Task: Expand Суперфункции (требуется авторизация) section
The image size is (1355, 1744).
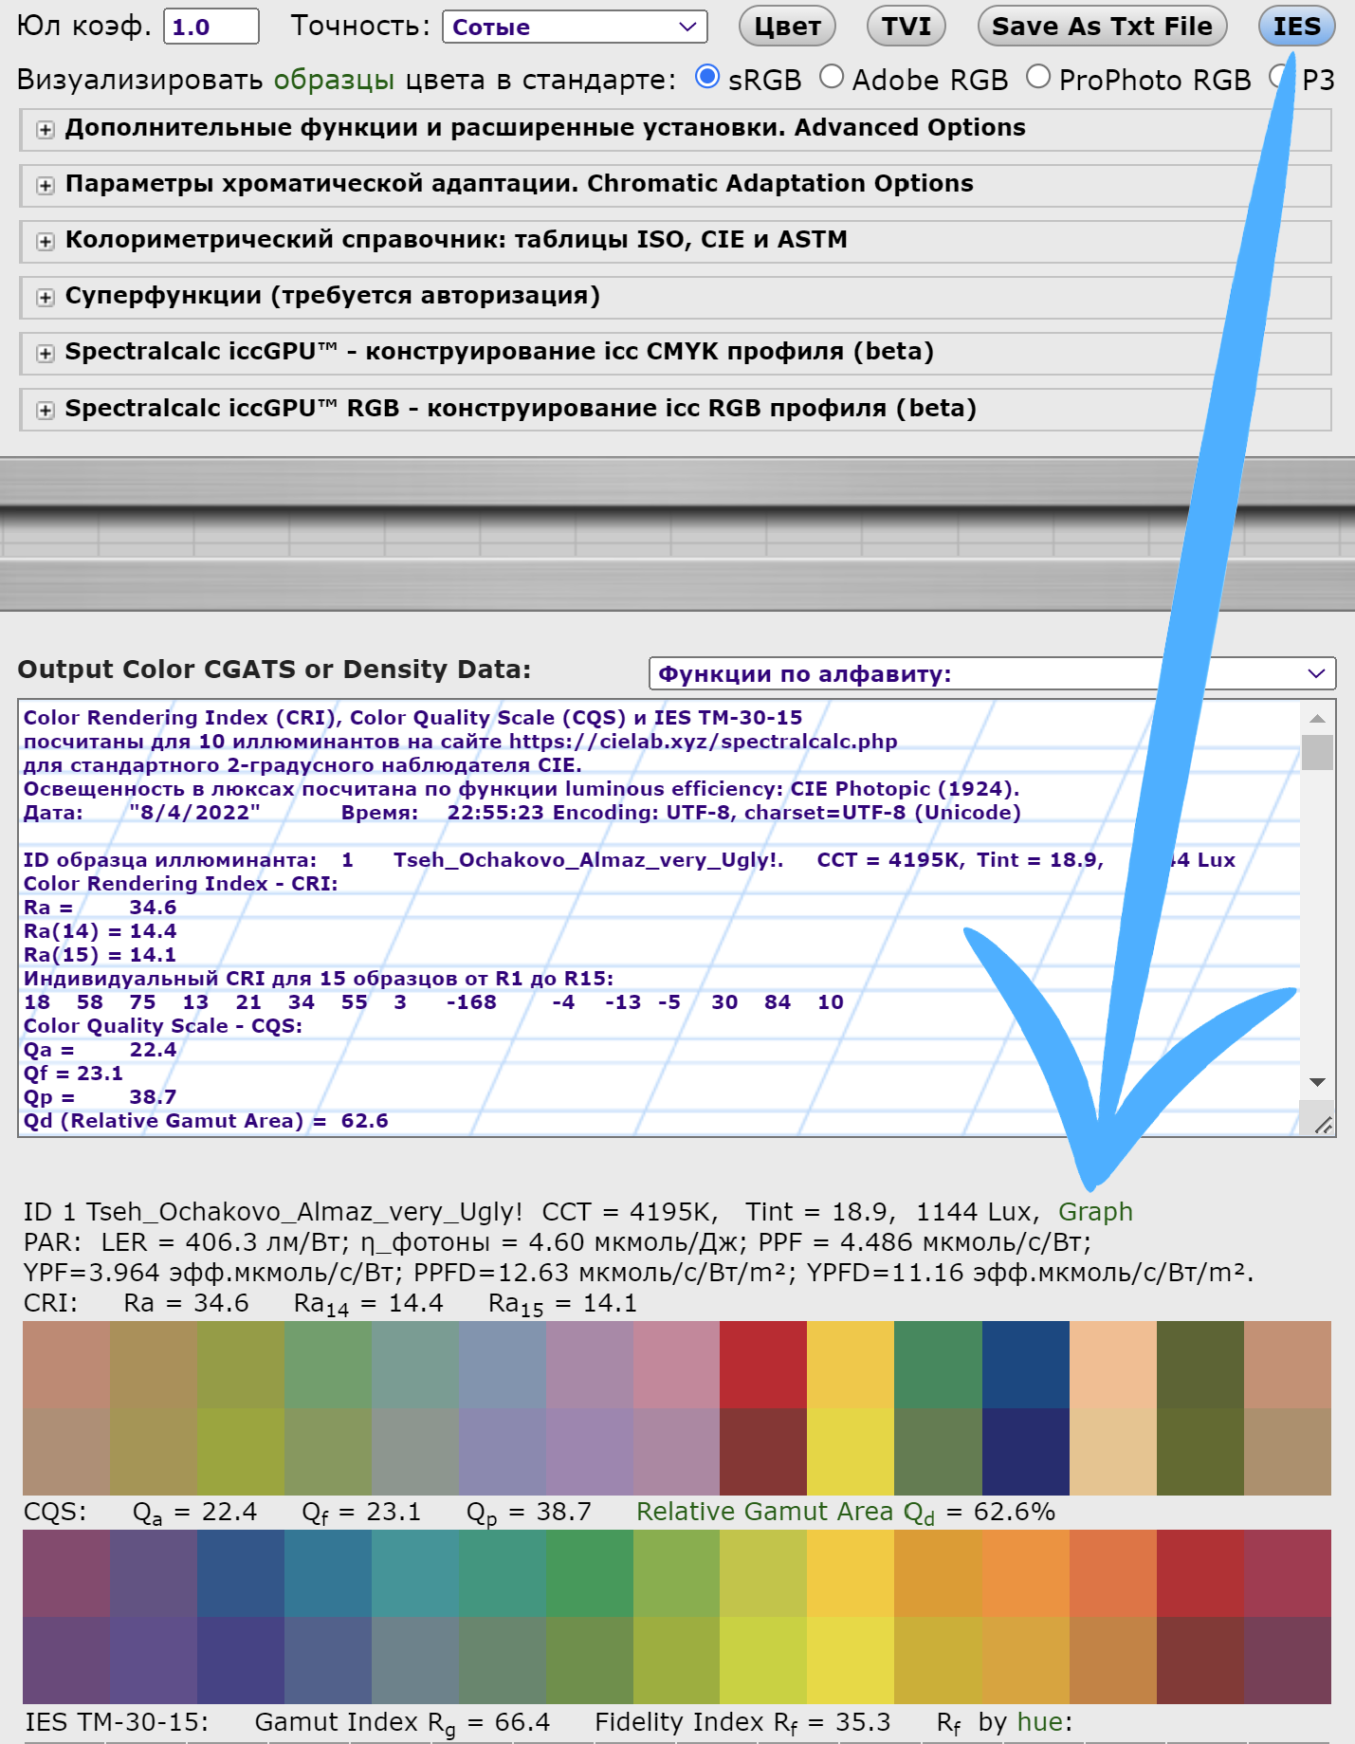Action: point(45,298)
